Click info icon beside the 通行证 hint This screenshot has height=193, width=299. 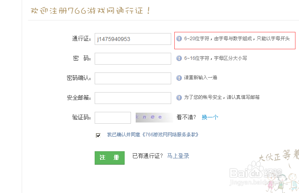pyautogui.click(x=179, y=39)
